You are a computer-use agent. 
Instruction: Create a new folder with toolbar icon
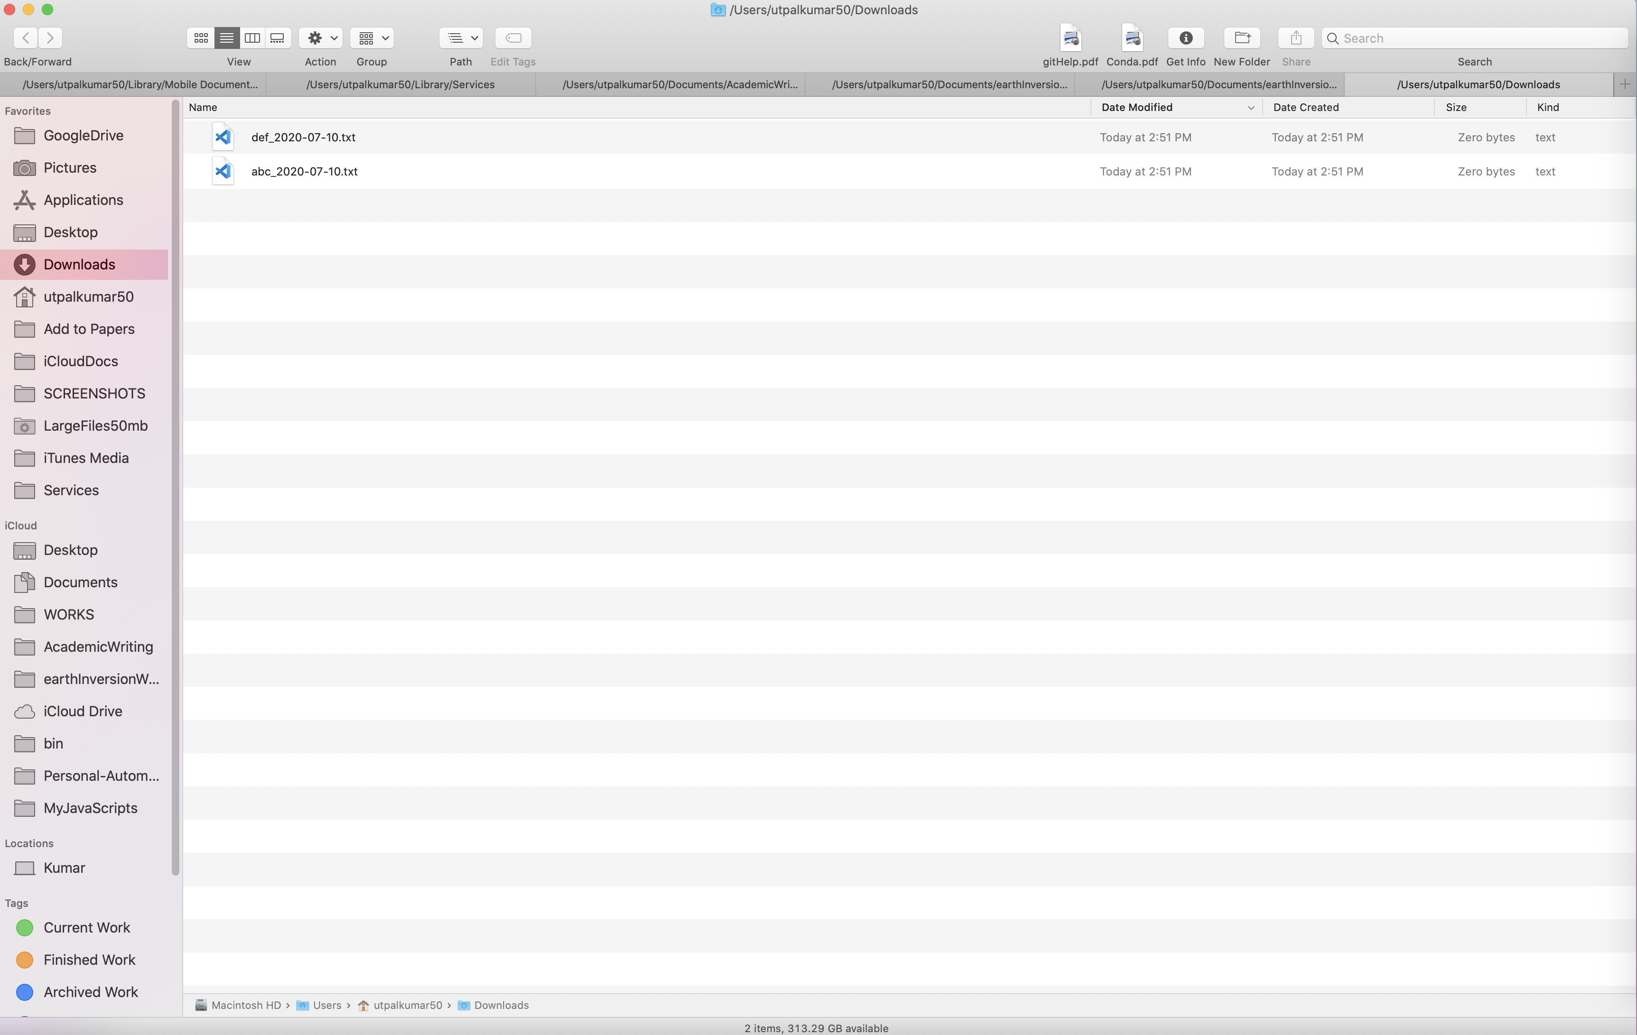click(1241, 38)
